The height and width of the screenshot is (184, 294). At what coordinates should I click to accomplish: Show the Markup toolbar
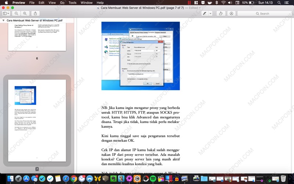(x=231, y=14)
